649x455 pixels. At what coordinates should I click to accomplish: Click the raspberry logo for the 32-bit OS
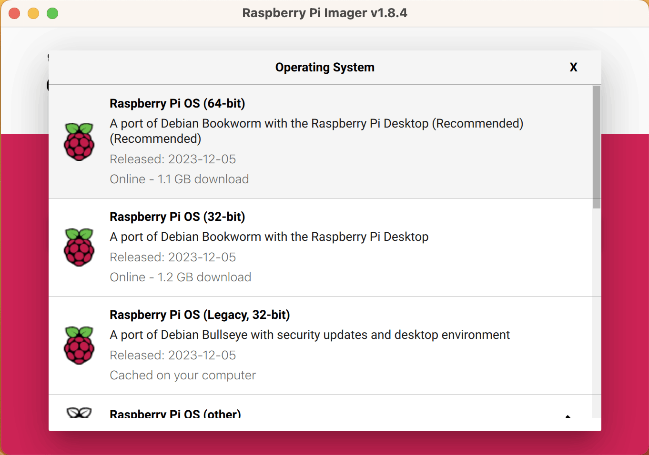click(x=79, y=247)
